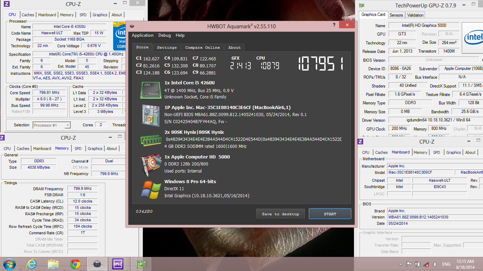Image resolution: width=483 pixels, height=271 pixels.
Task: Click the checksum text 0342B0 in Aquamark
Action: (x=144, y=211)
